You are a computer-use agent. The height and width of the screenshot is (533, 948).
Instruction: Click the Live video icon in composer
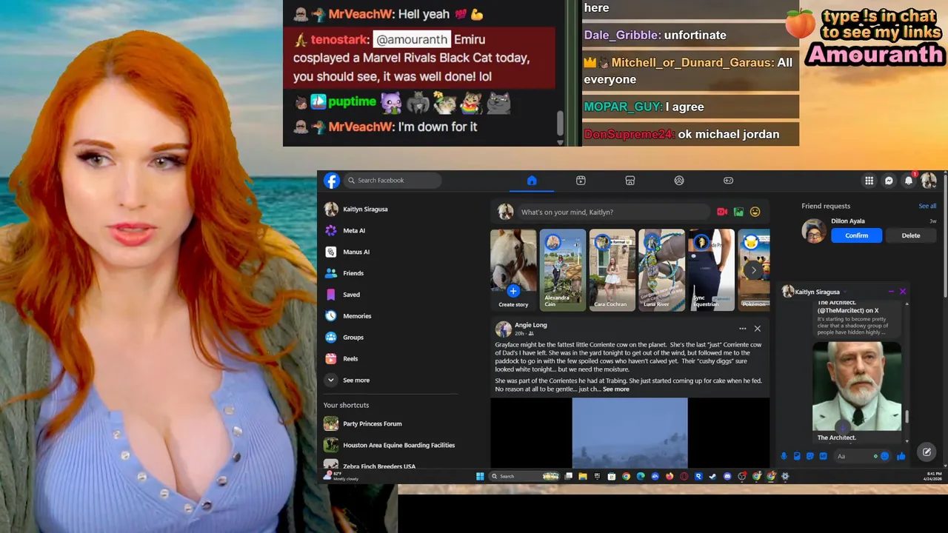point(722,212)
